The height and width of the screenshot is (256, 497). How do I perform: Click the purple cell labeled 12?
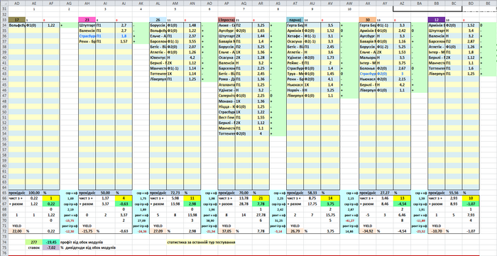pos(437,20)
